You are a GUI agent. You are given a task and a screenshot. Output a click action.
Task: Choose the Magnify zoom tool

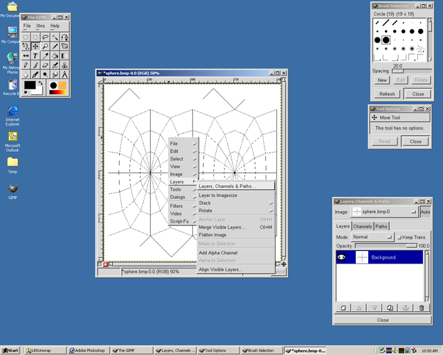point(45,46)
